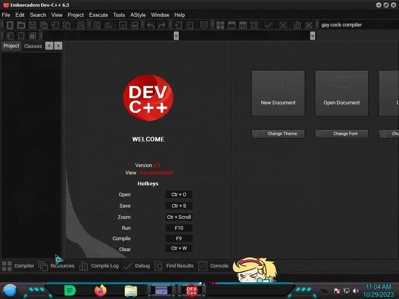Click the Find magnifier toolbar icon

(x=97, y=25)
